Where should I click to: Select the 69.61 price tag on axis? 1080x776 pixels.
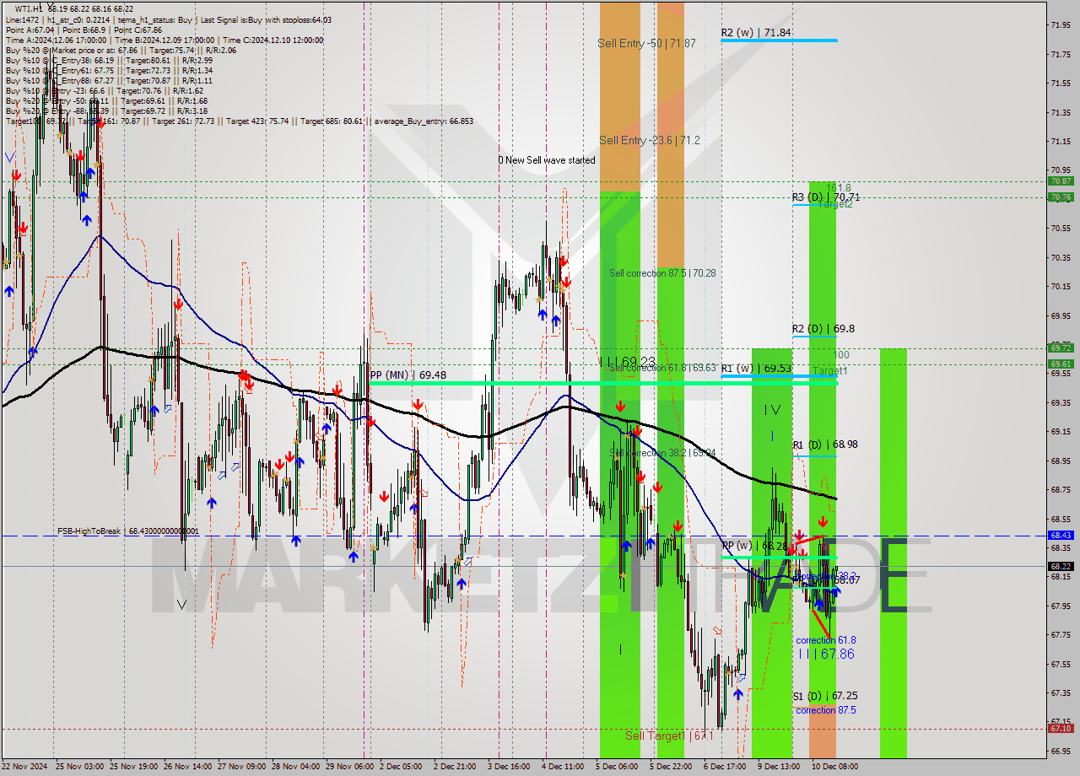tap(1061, 364)
